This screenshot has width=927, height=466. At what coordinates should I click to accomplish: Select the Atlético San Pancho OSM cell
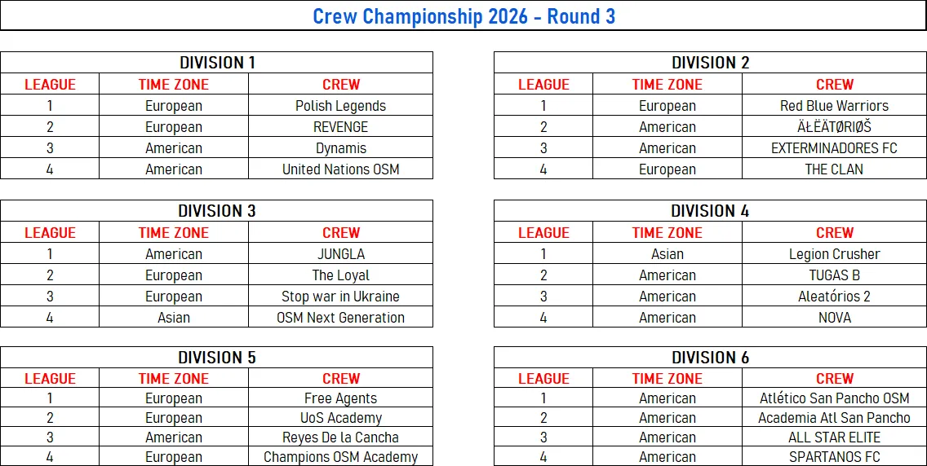(x=834, y=398)
